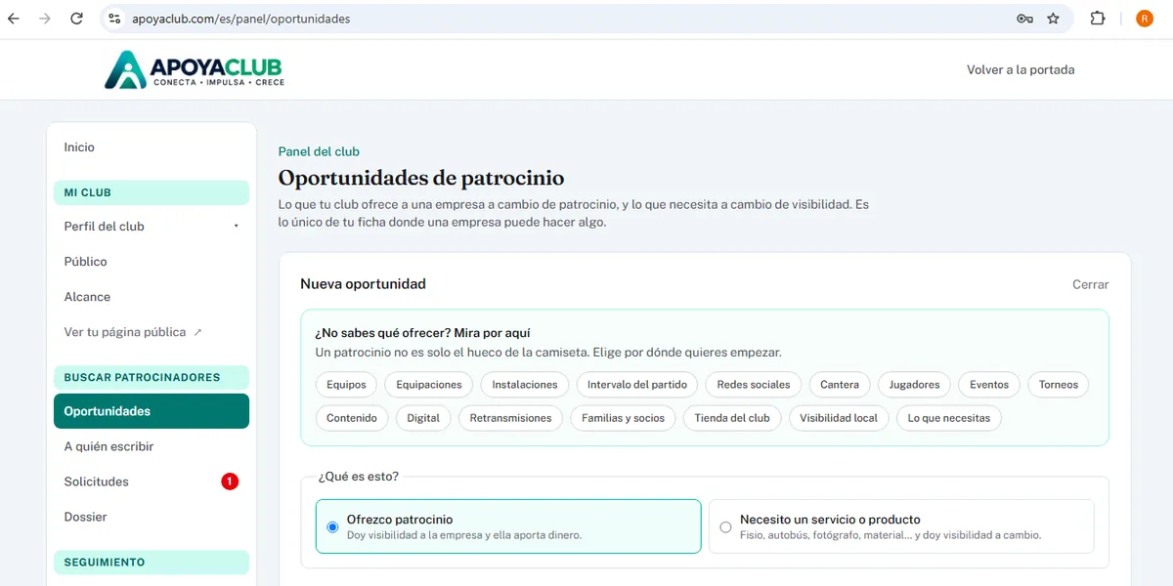Expand Perfil del club submenu arrow

coord(236,227)
